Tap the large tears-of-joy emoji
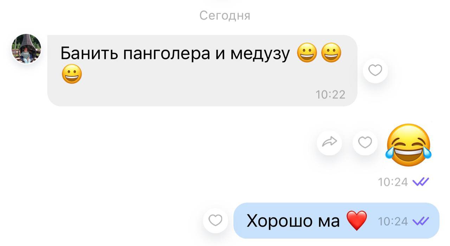The image size is (450, 246). coord(409,145)
